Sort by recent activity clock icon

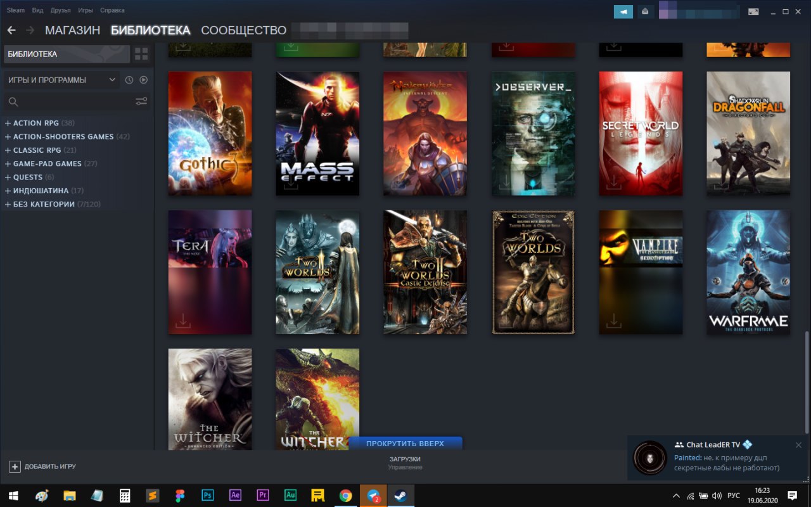click(x=129, y=80)
